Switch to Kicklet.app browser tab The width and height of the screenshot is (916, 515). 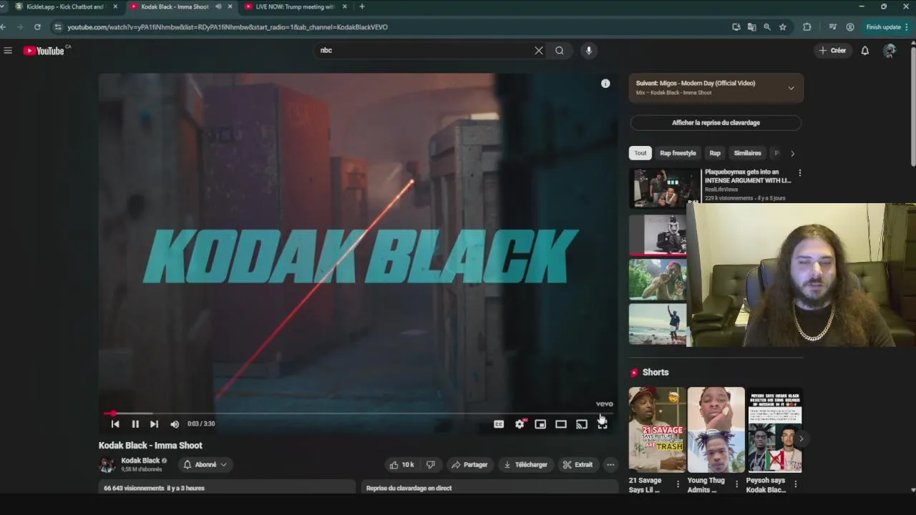pos(65,6)
